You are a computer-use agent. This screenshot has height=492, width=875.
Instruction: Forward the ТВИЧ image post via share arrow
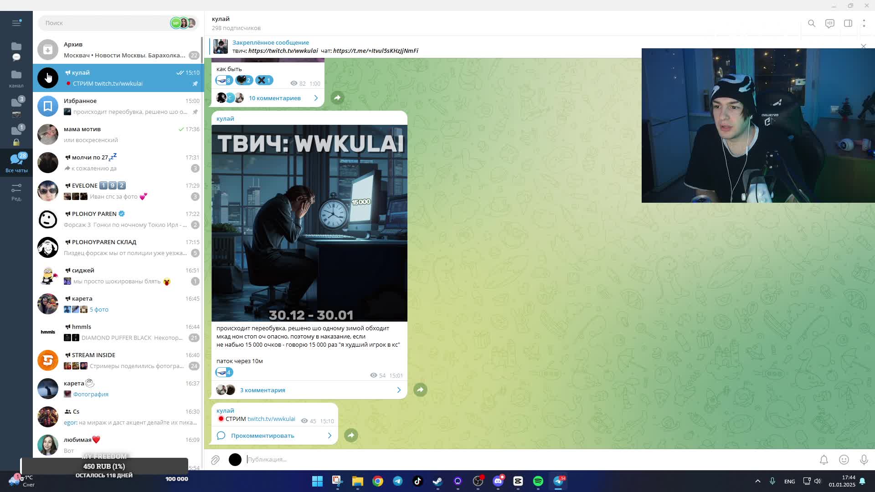420,390
